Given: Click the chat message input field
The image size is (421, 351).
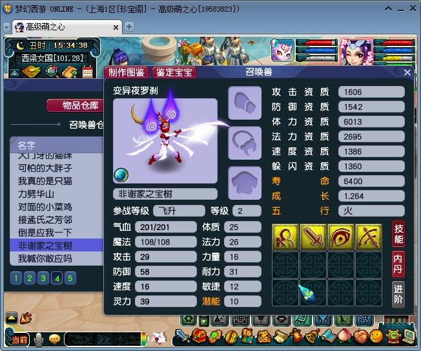Looking at the screenshot, I should pos(103,339).
